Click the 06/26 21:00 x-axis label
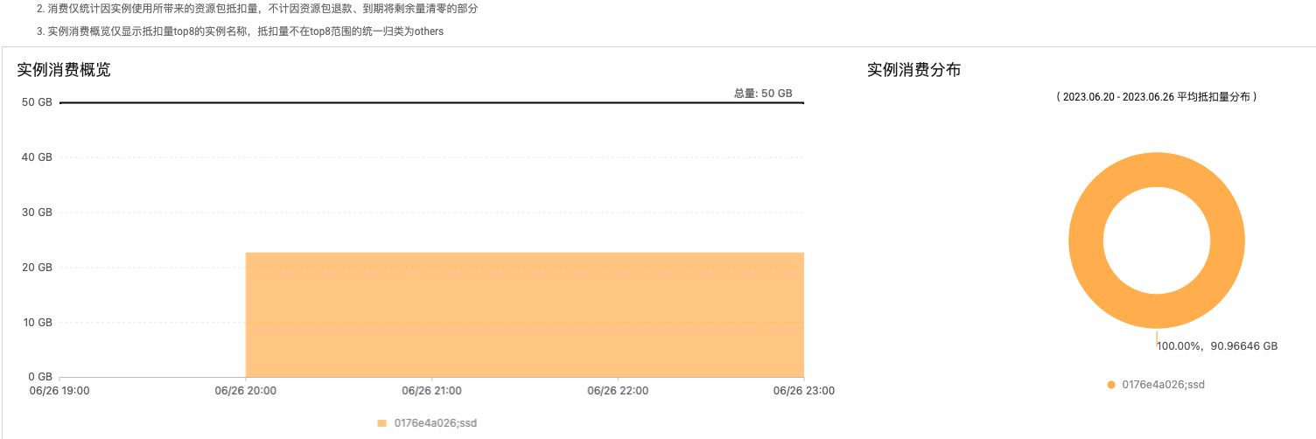The image size is (1316, 439). pos(431,391)
